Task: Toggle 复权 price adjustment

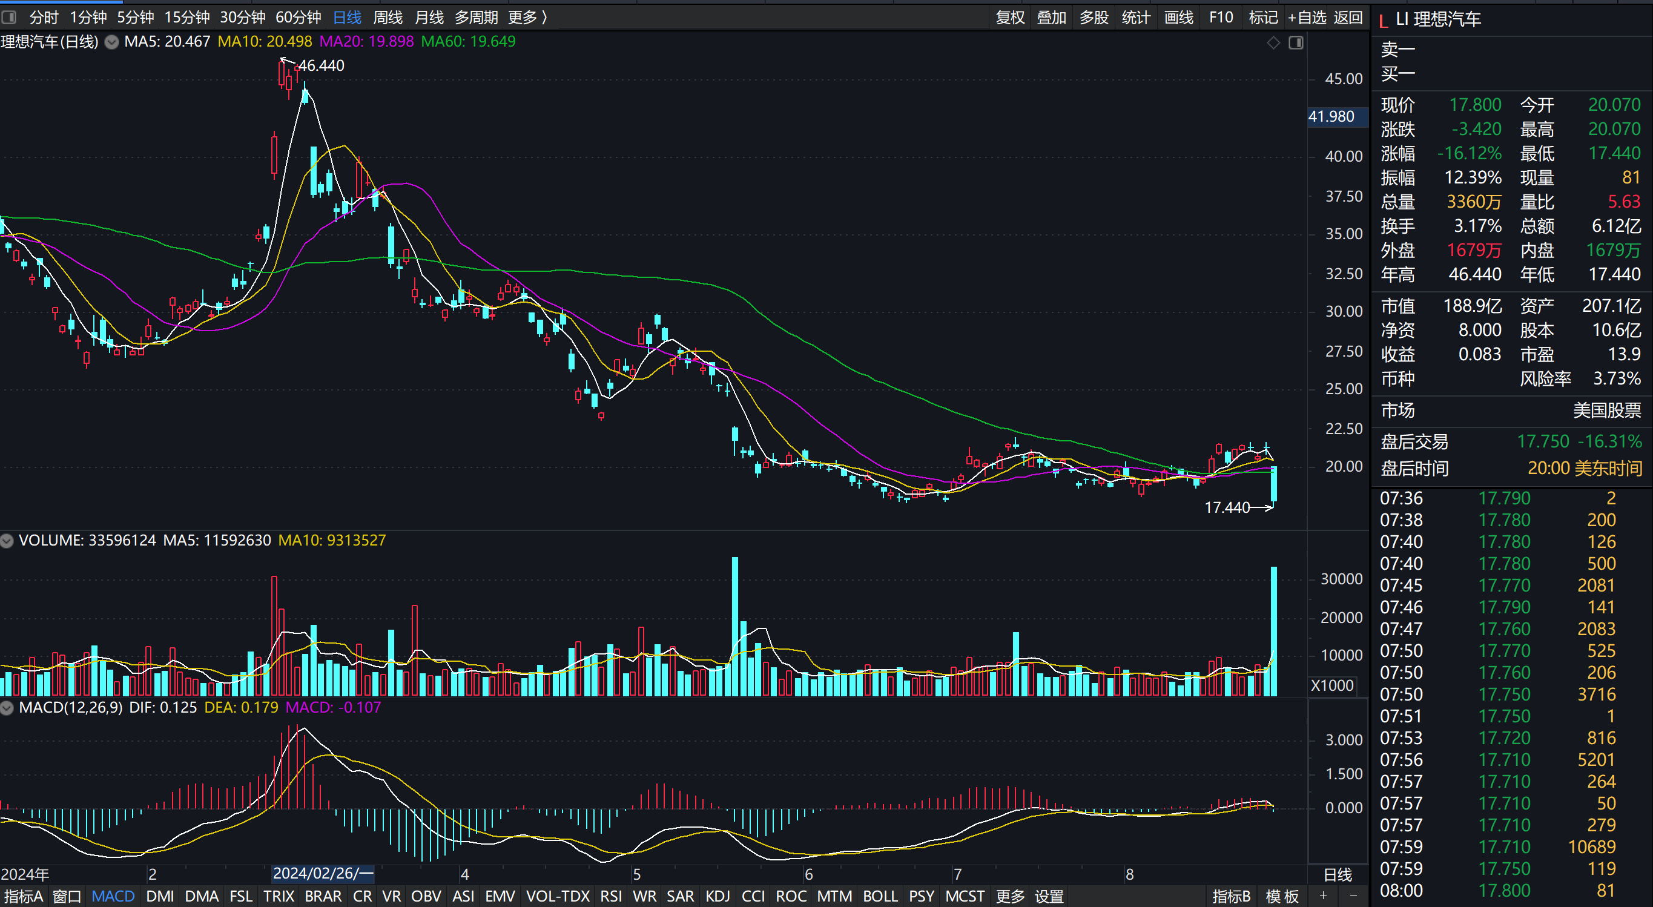Action: tap(1010, 18)
